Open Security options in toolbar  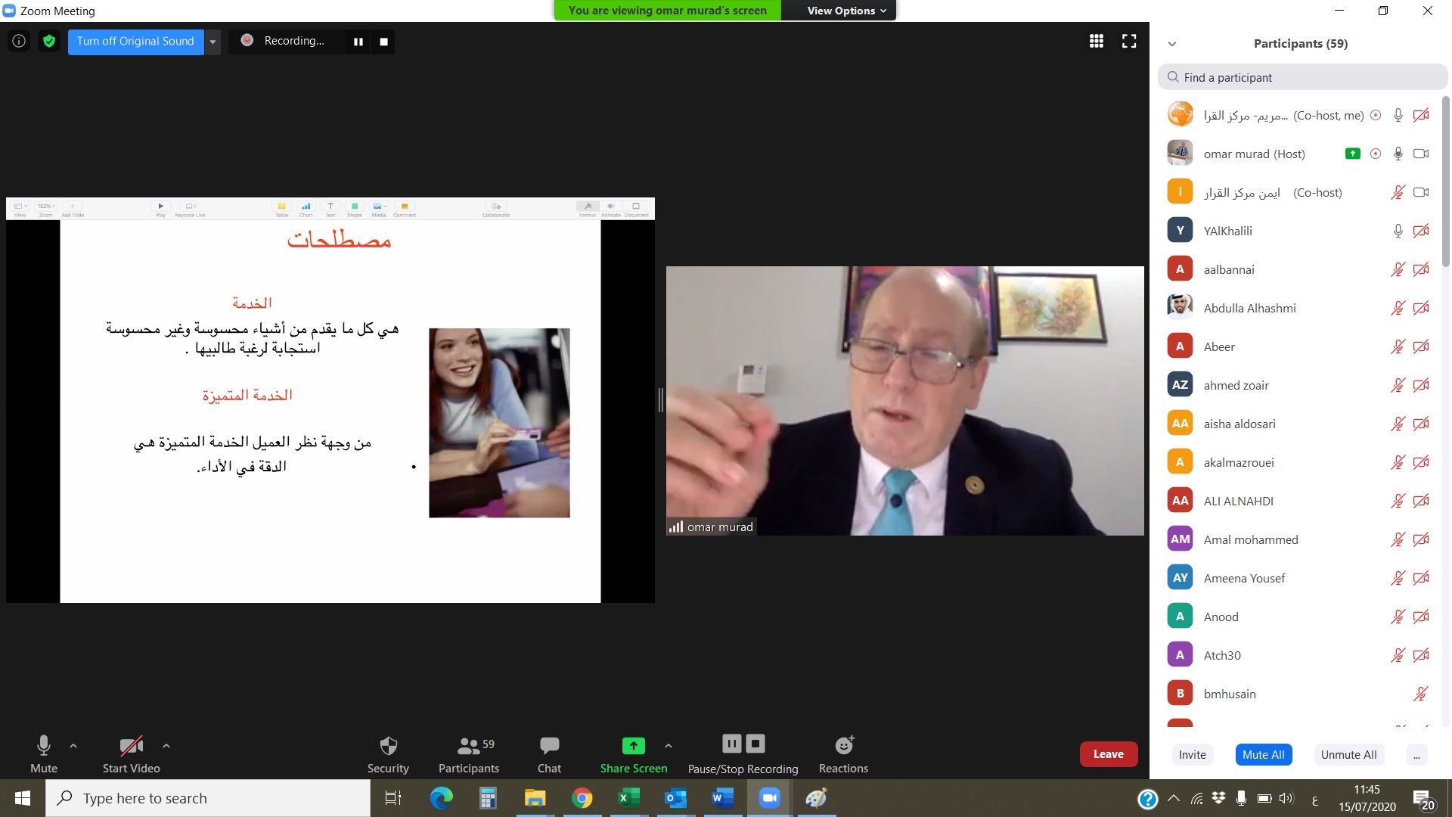(x=388, y=754)
